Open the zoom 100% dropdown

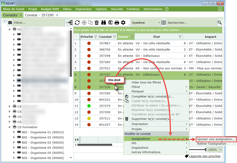click(x=221, y=150)
